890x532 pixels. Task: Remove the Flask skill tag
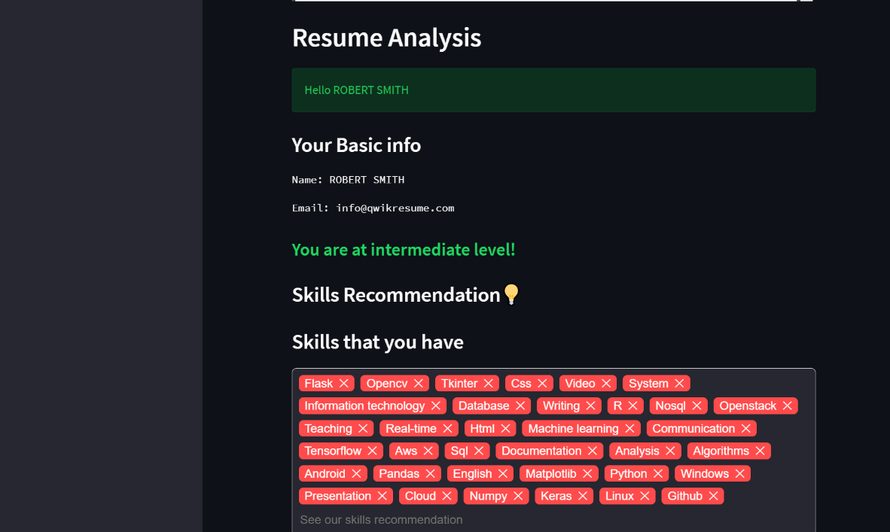(x=345, y=383)
